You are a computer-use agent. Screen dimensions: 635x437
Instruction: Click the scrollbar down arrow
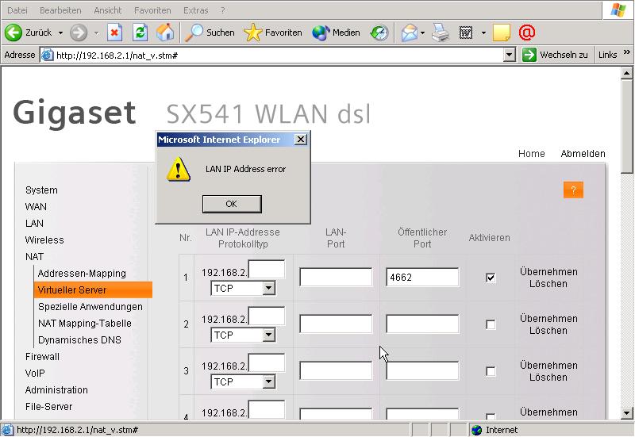click(626, 413)
